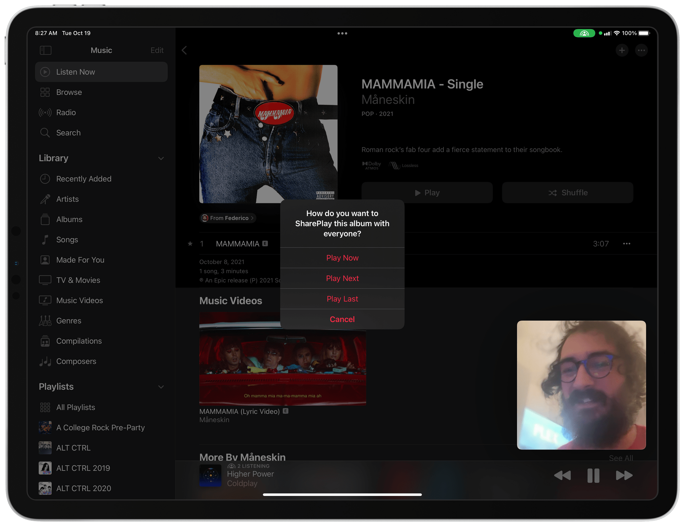The width and height of the screenshot is (685, 527).
Task: Tap the plus add-to-library icon
Action: (622, 50)
